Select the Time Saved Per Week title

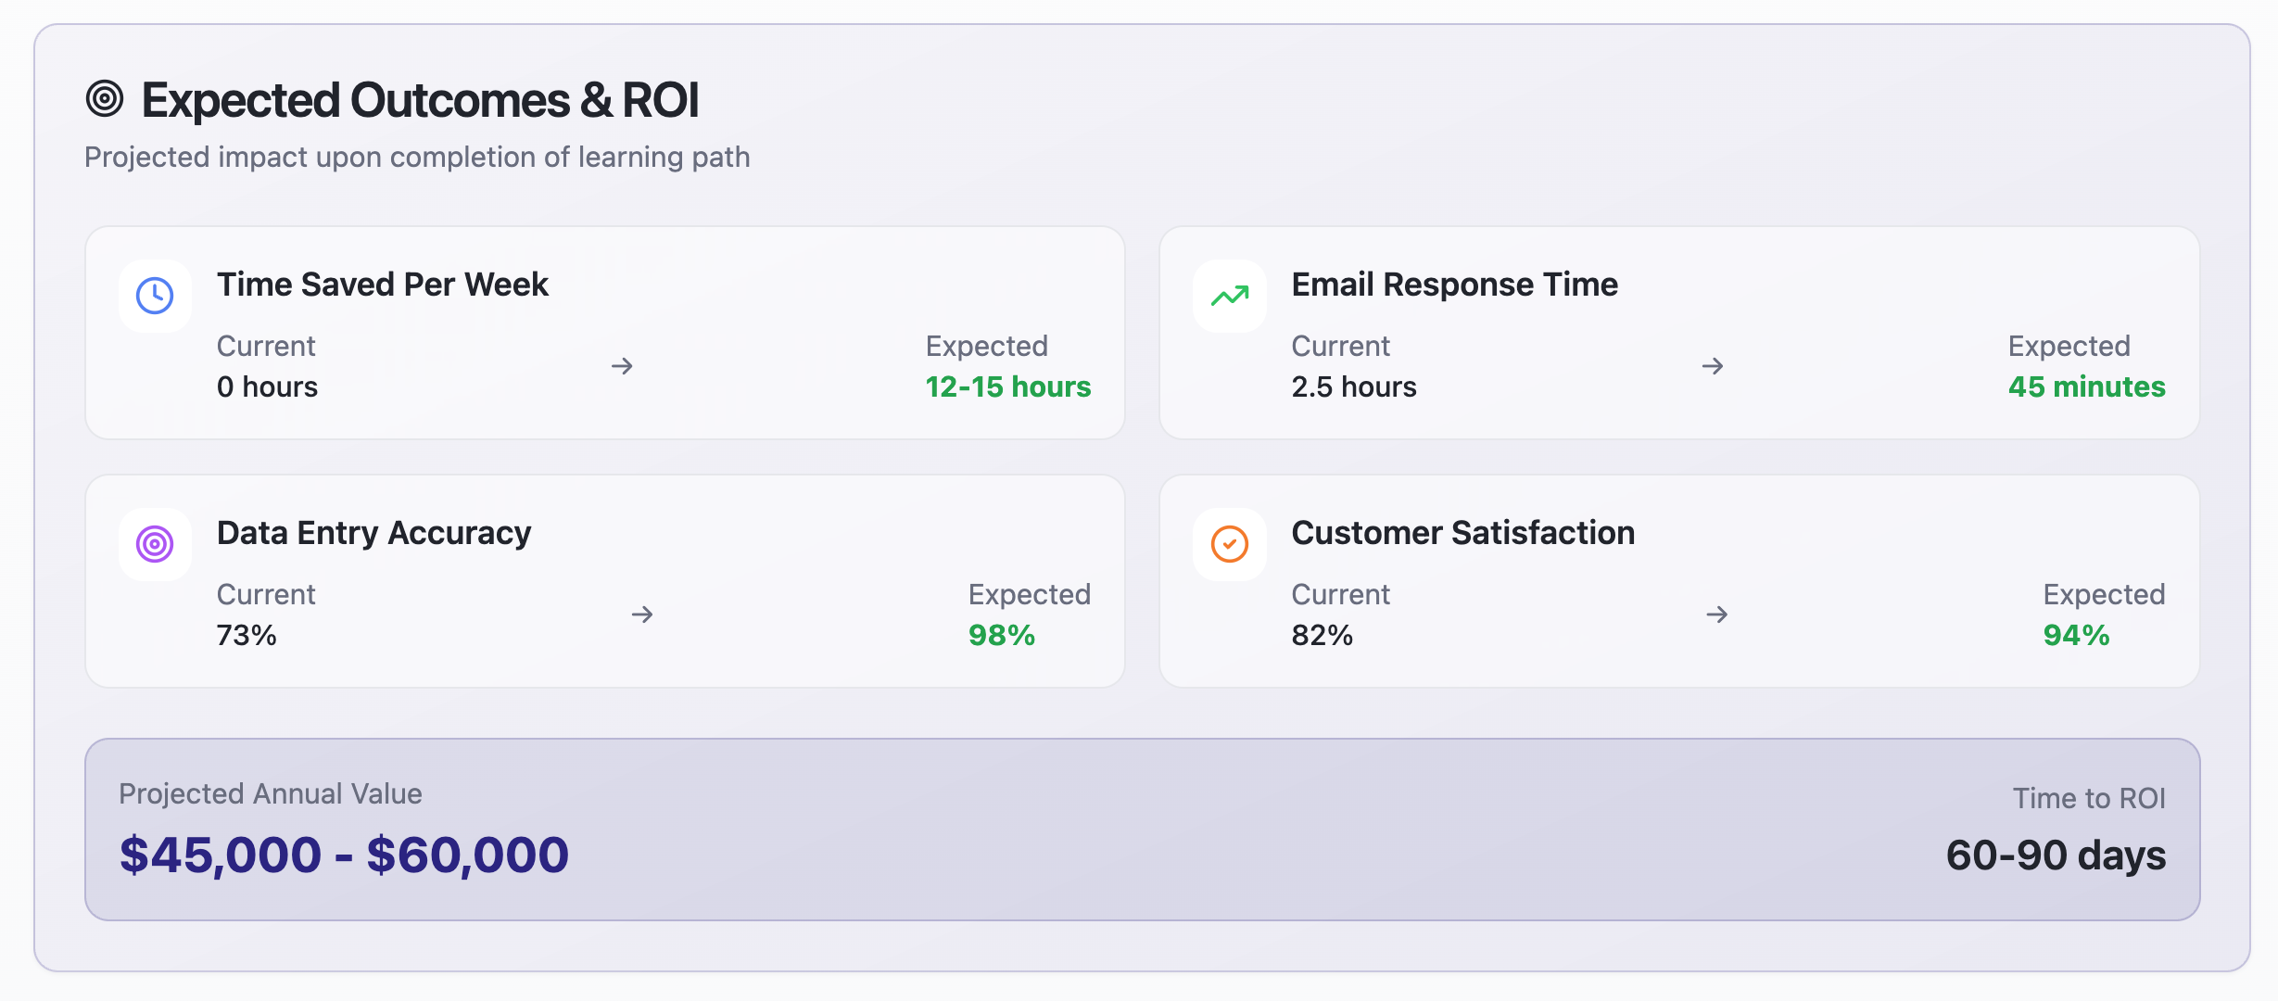[x=382, y=285]
